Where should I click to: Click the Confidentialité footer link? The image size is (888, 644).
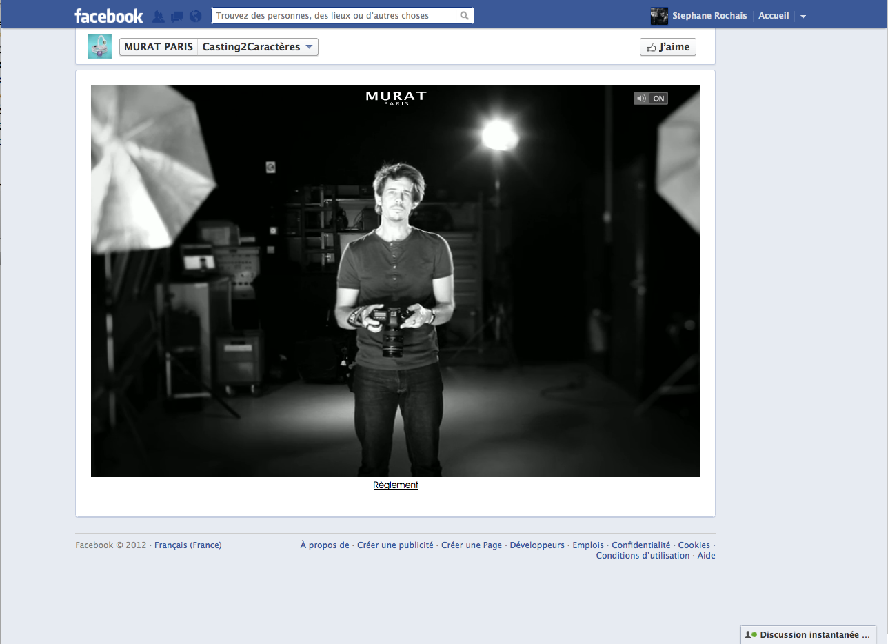pos(640,545)
